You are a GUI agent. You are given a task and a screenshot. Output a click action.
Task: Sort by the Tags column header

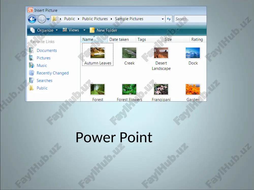pos(149,39)
